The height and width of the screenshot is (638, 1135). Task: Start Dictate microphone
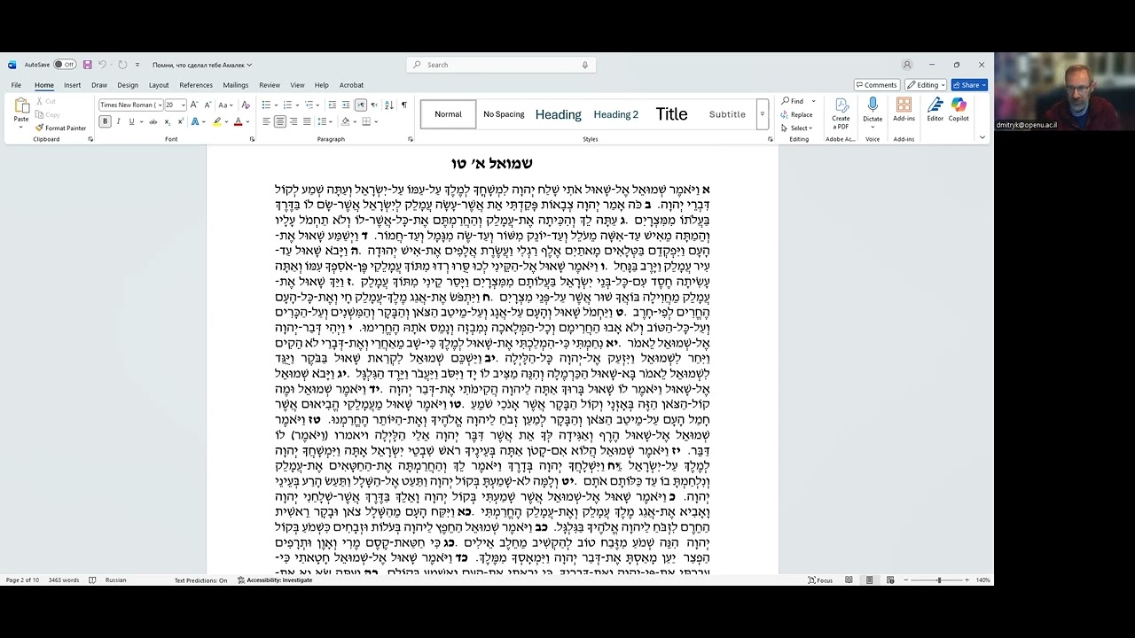(873, 110)
